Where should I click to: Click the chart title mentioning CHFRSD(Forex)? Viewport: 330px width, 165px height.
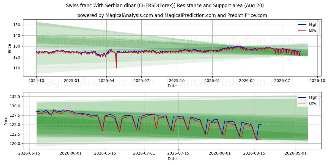(165, 5)
